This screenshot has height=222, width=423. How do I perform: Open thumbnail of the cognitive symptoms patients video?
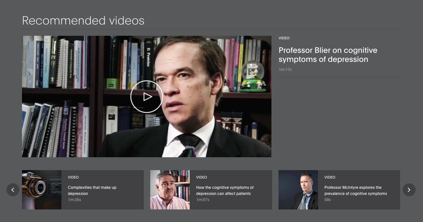tap(170, 190)
